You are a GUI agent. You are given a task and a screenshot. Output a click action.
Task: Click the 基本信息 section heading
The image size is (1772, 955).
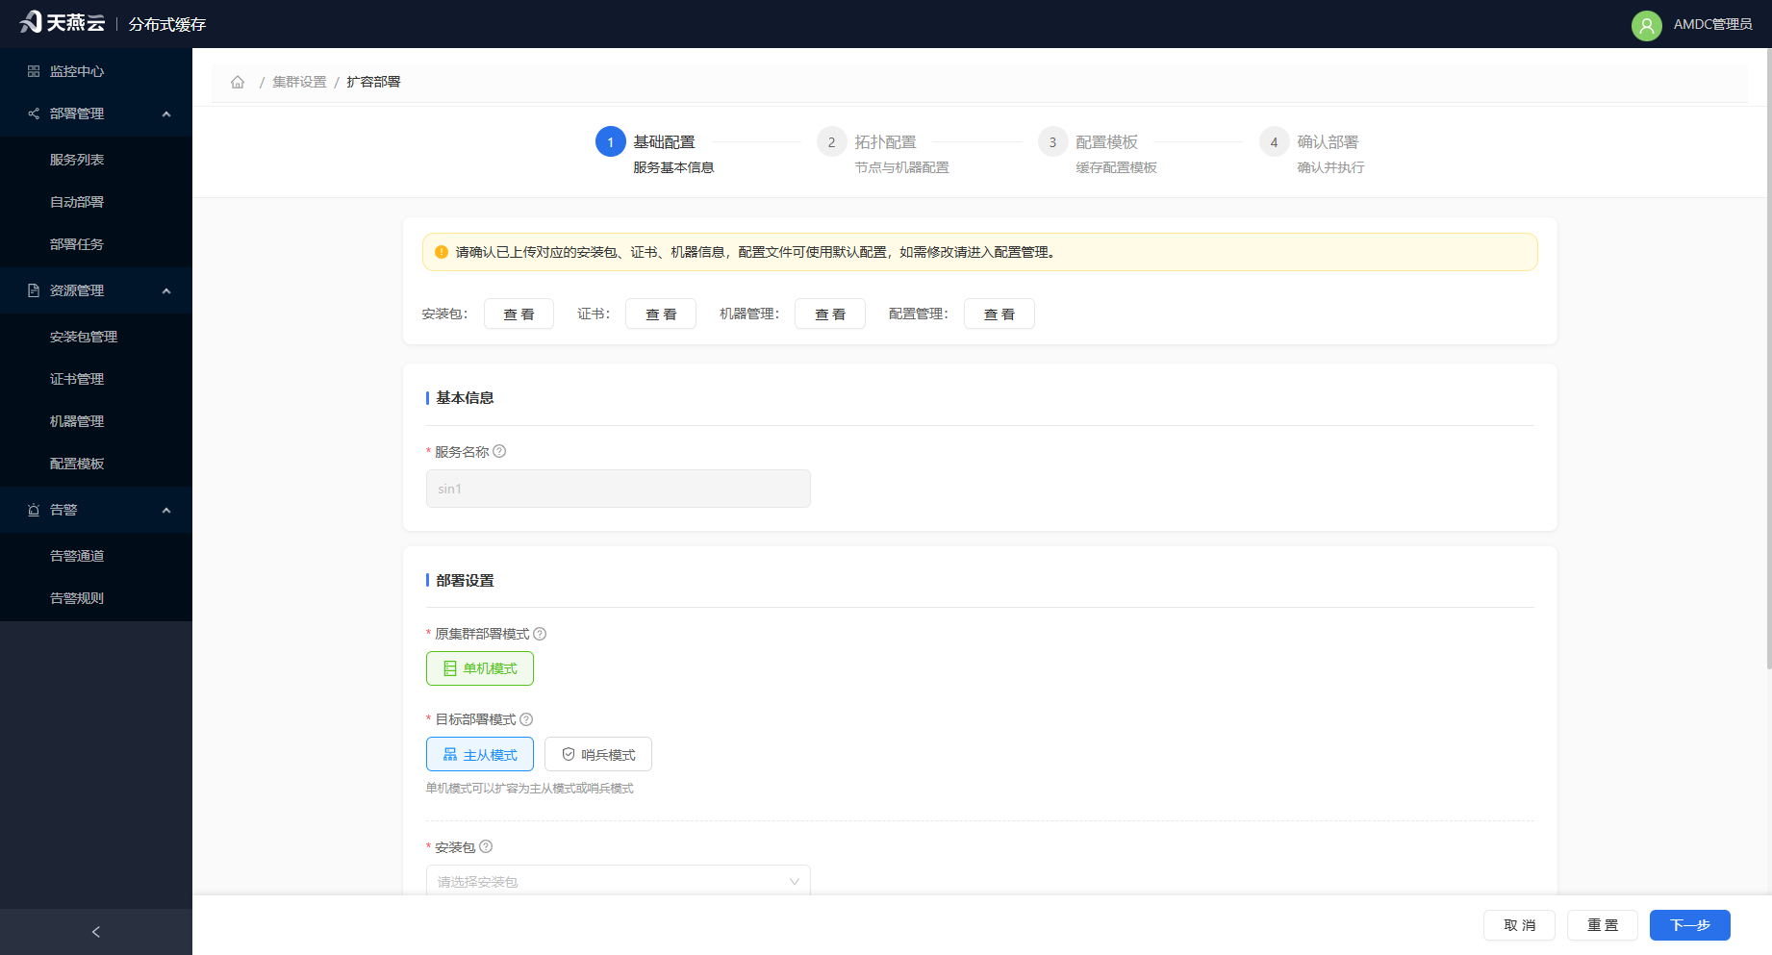click(465, 398)
